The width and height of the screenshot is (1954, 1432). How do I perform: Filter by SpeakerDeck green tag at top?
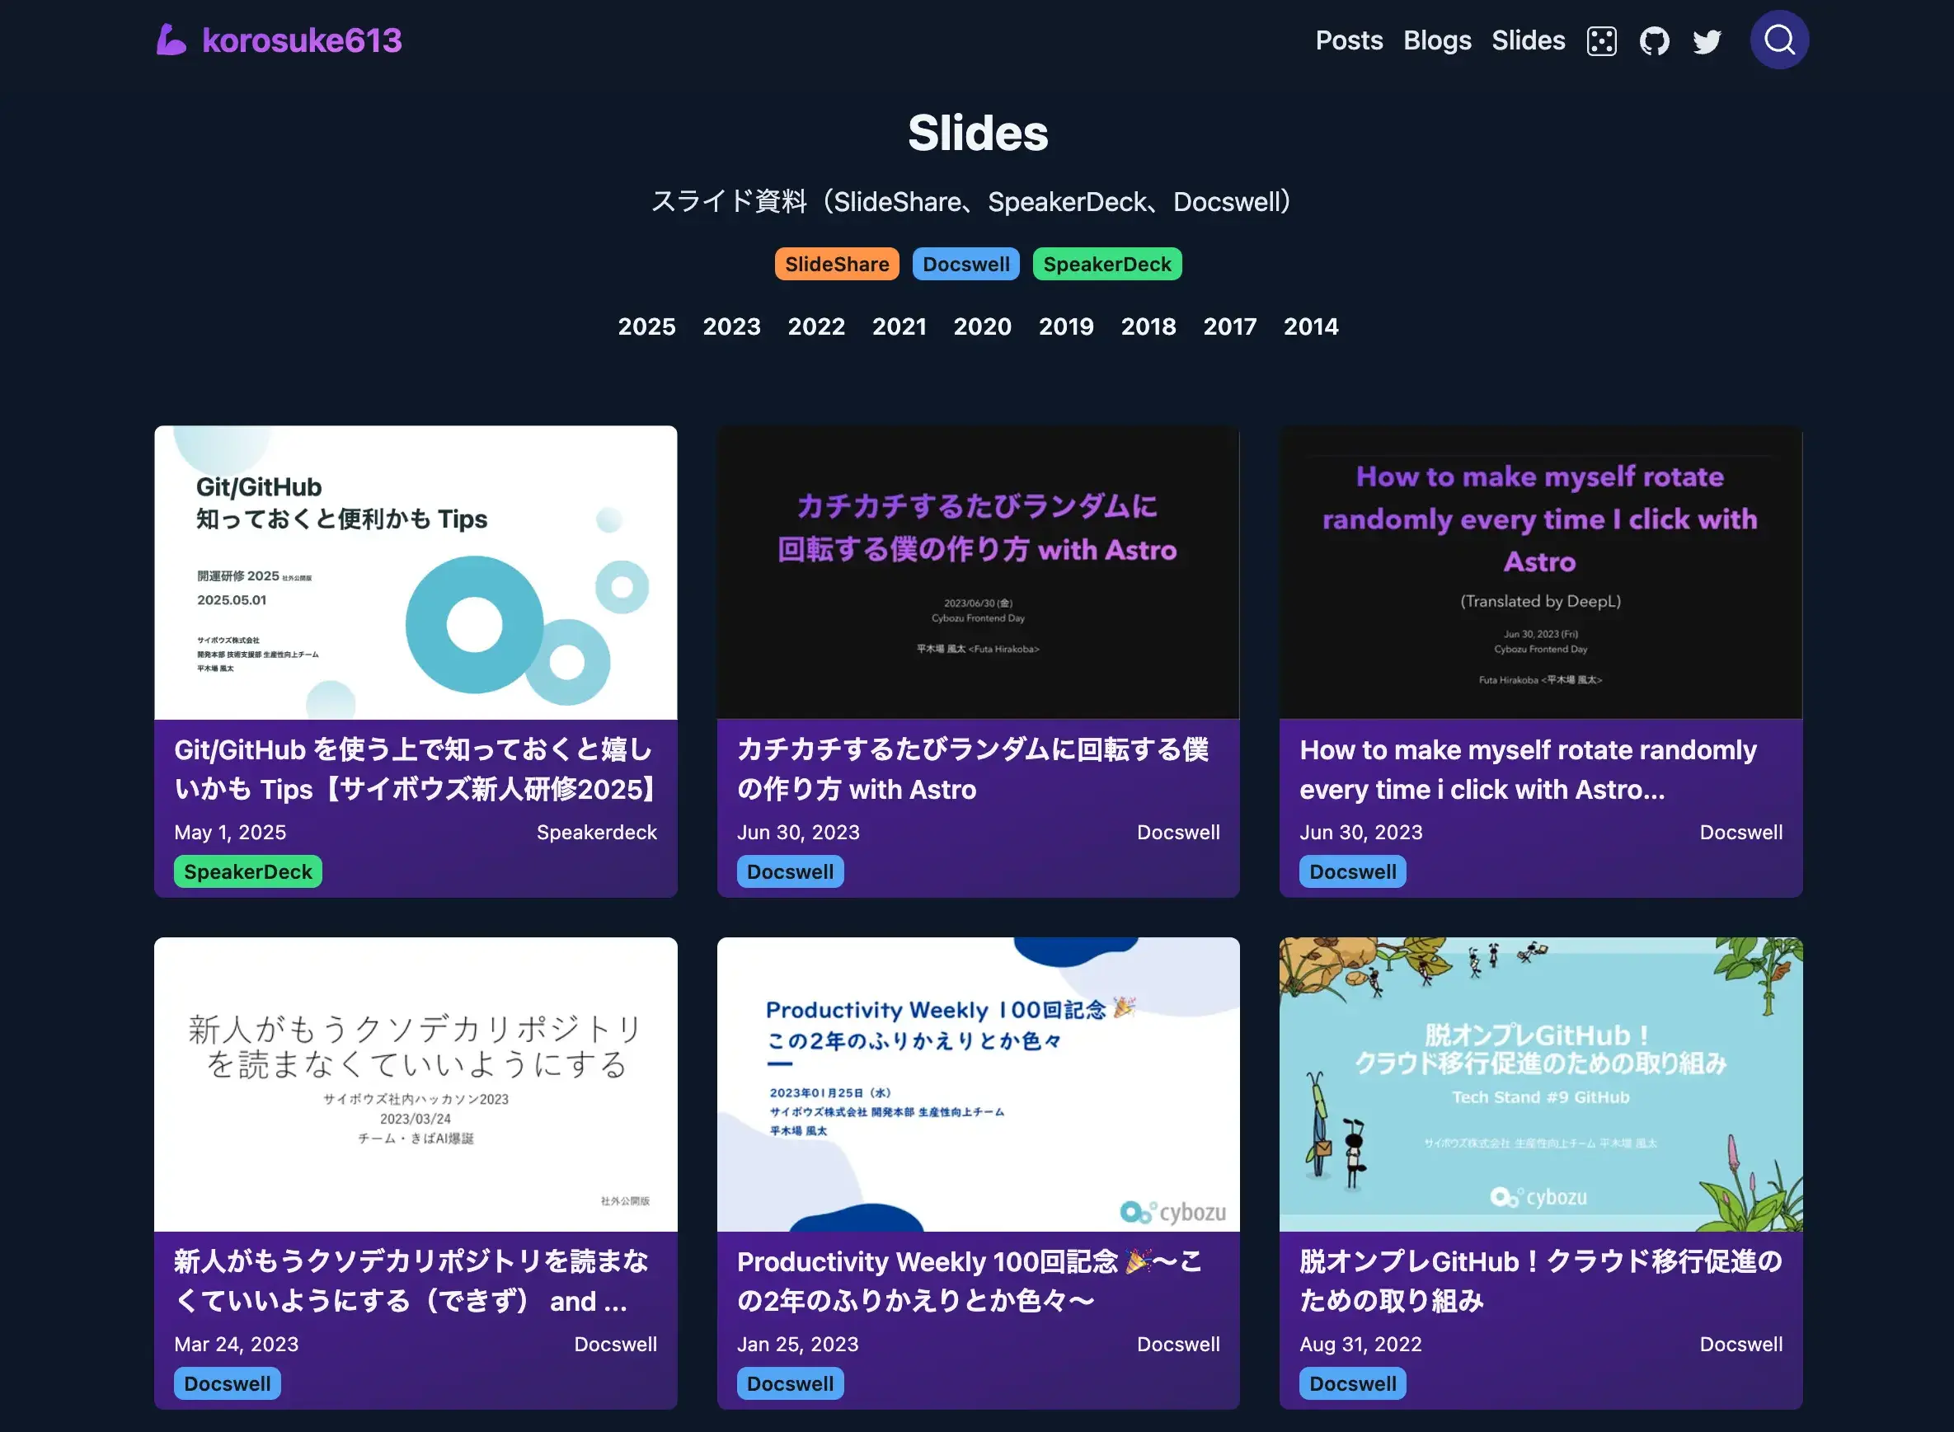(1107, 264)
